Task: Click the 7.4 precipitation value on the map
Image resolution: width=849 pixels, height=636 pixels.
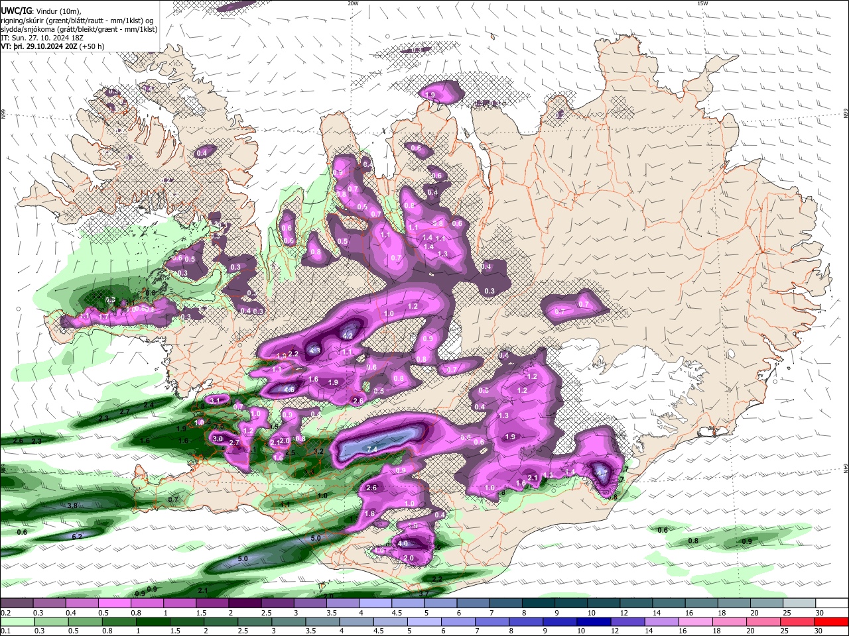Action: coord(371,450)
